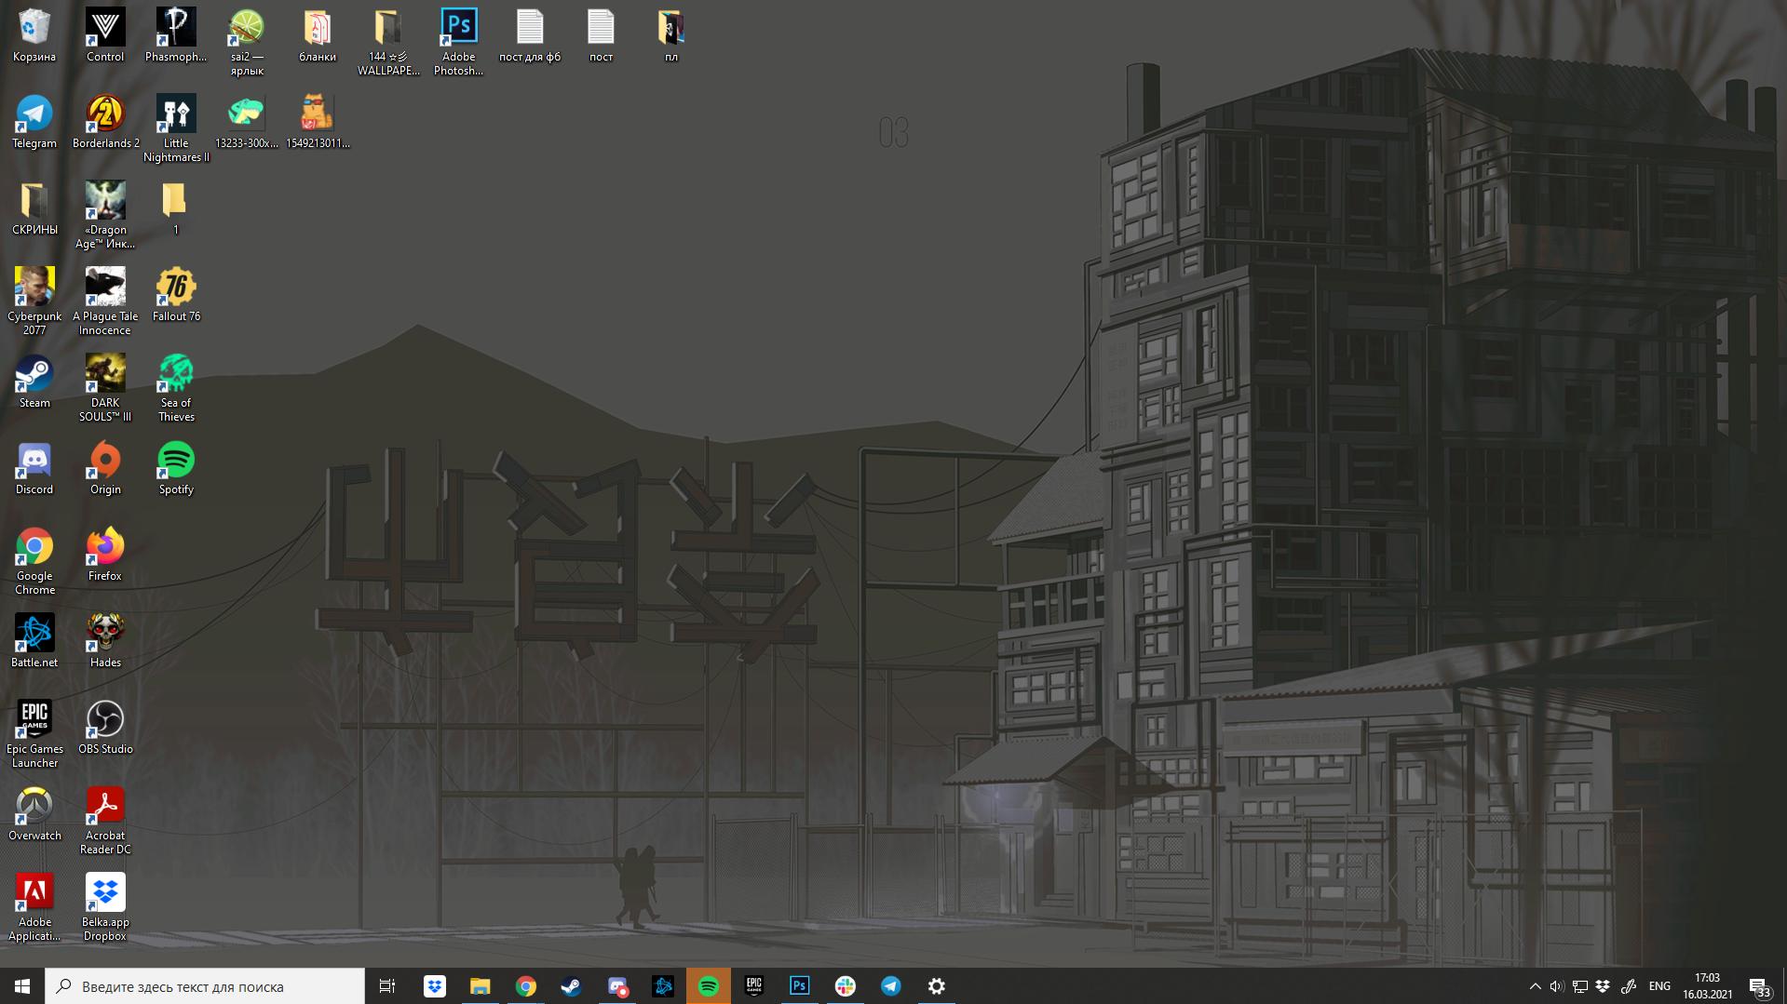Select the бланки folder
This screenshot has width=1787, height=1004.
point(318,36)
